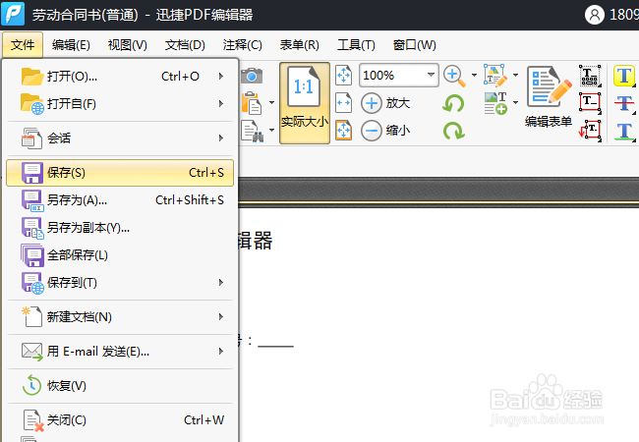Screen dimensions: 639x442
Task: Click the 缩小 zoom out button
Action: pyautogui.click(x=385, y=131)
